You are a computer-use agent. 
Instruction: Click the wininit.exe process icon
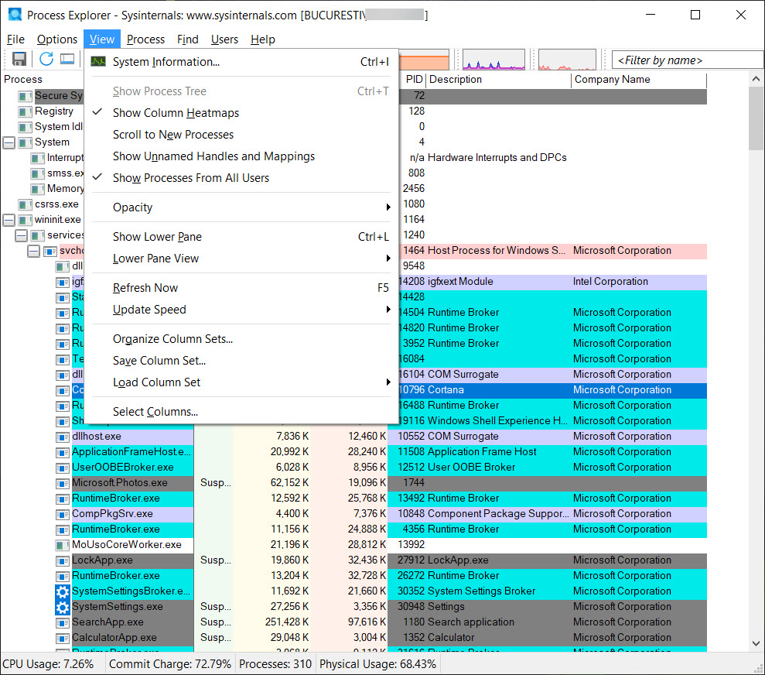(25, 220)
